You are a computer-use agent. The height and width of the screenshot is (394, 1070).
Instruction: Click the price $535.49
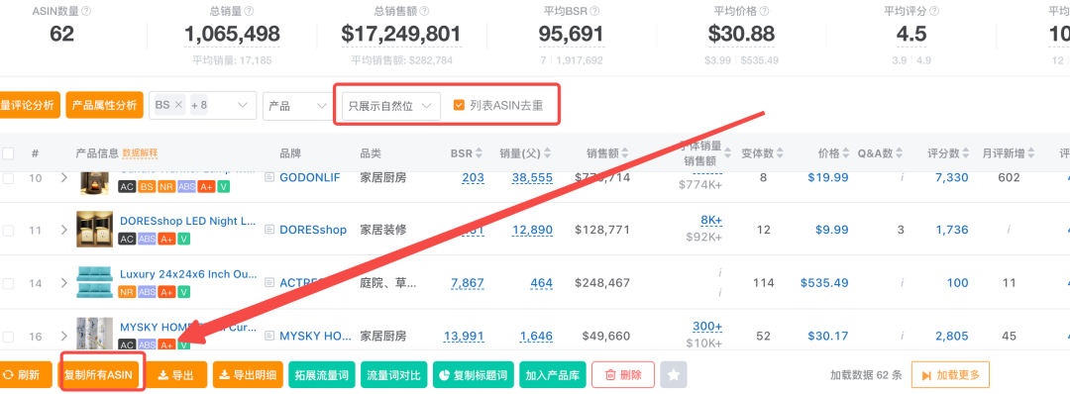point(824,283)
